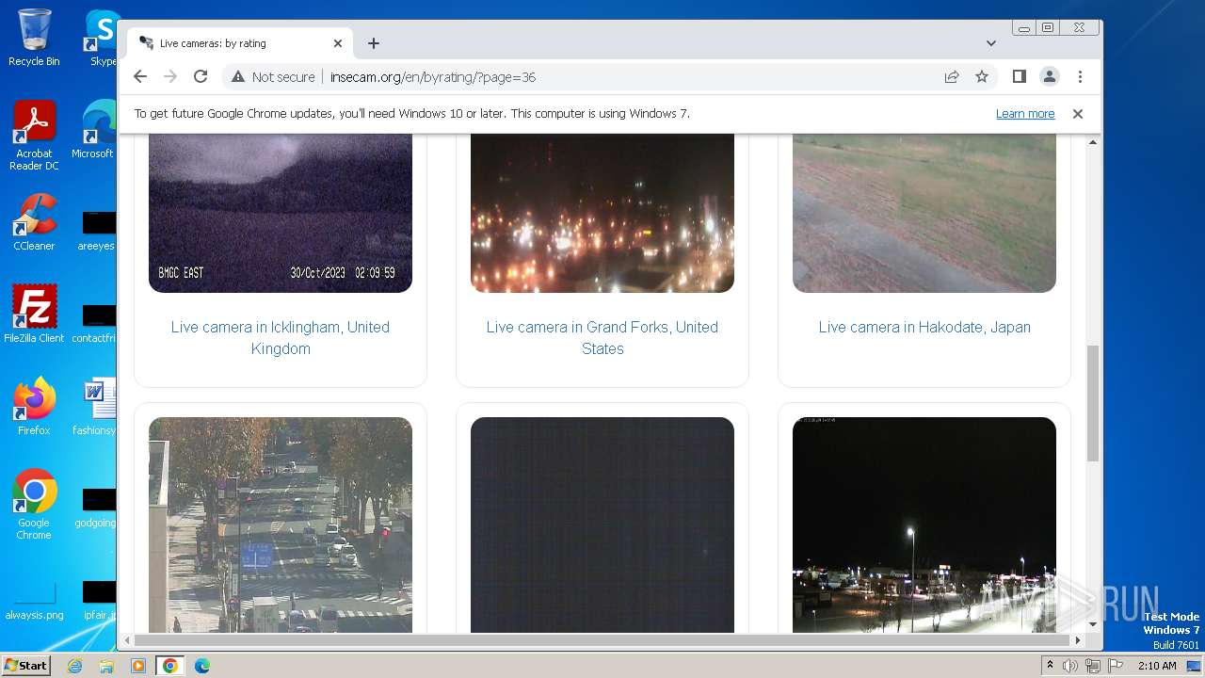Launch Firefox from the desktop
Screen dimensions: 1205x678
point(34,407)
